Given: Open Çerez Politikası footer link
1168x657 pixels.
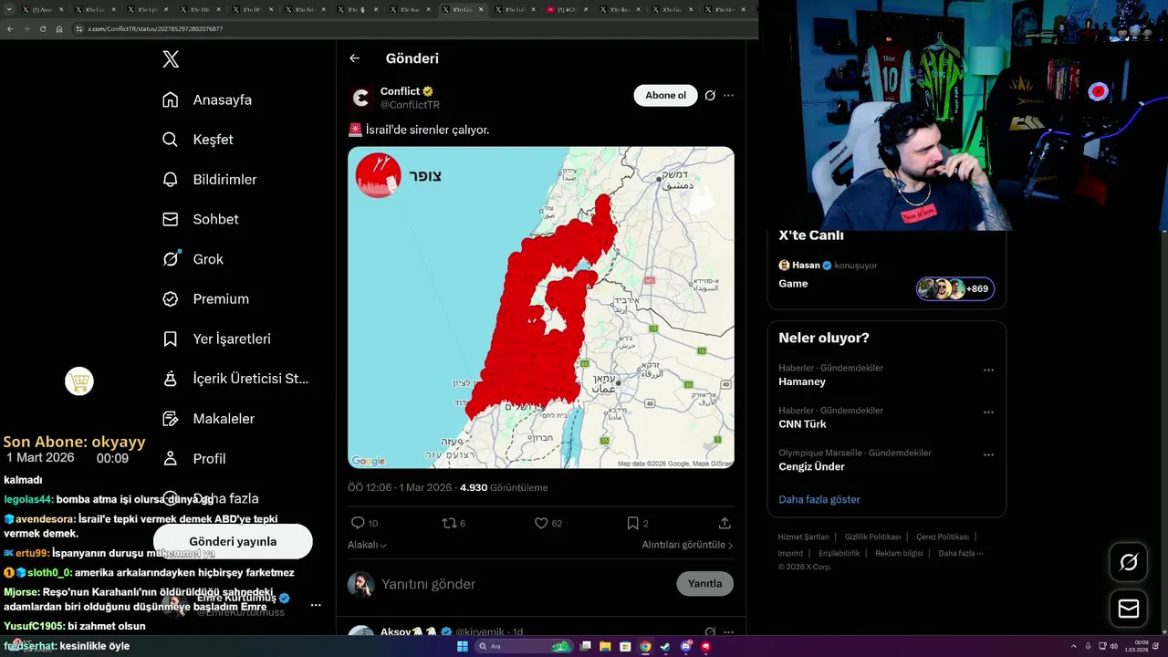Looking at the screenshot, I should click(943, 537).
